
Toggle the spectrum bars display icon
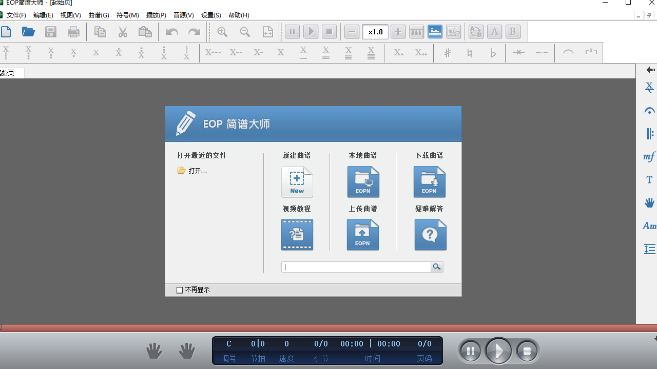[x=435, y=32]
